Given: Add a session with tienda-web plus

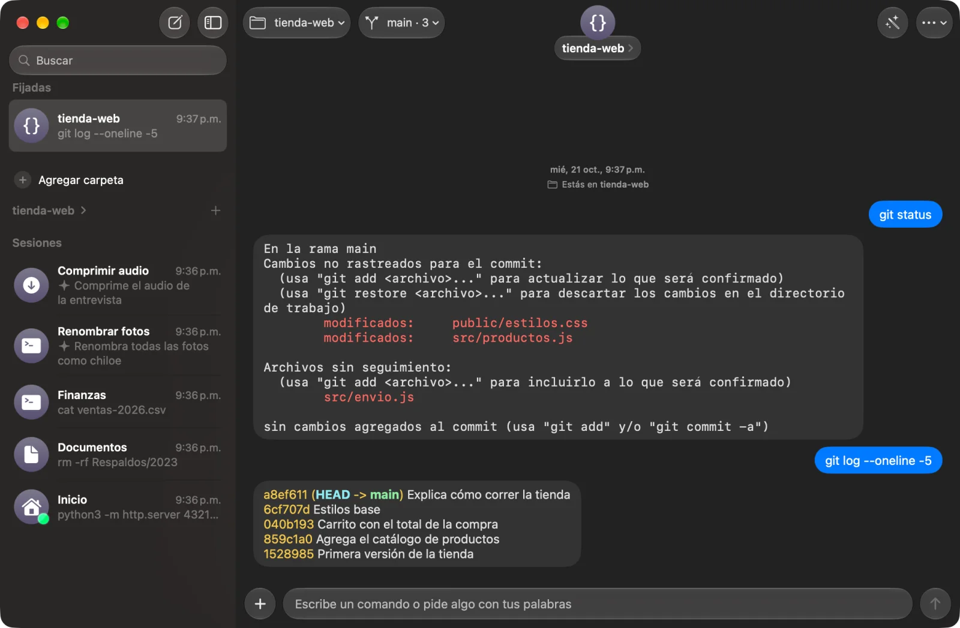Looking at the screenshot, I should 215,210.
